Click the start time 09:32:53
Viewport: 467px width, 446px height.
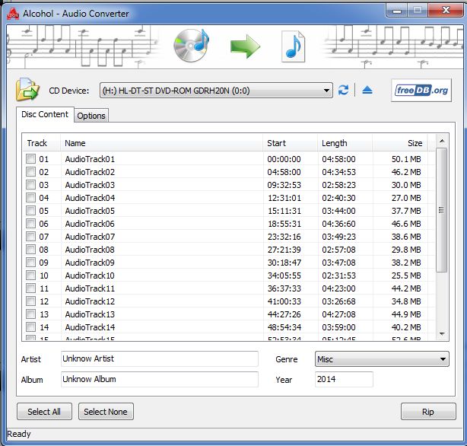click(x=284, y=185)
